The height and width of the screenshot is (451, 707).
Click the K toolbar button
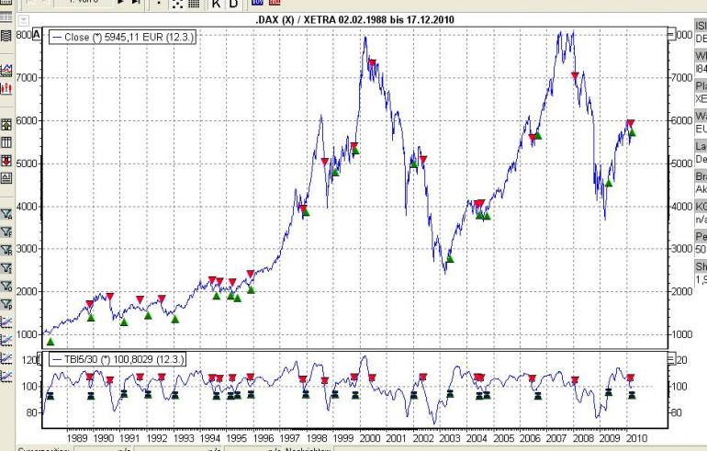217,4
